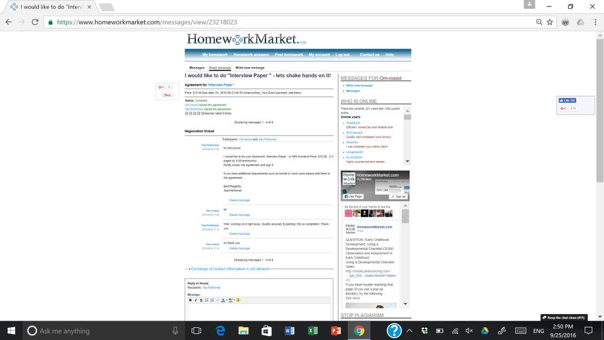Click muted speaker volume tray icon
Screen dimensions: 604x340
point(469,331)
